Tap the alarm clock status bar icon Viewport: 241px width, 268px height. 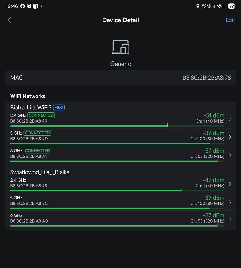pyautogui.click(x=29, y=6)
